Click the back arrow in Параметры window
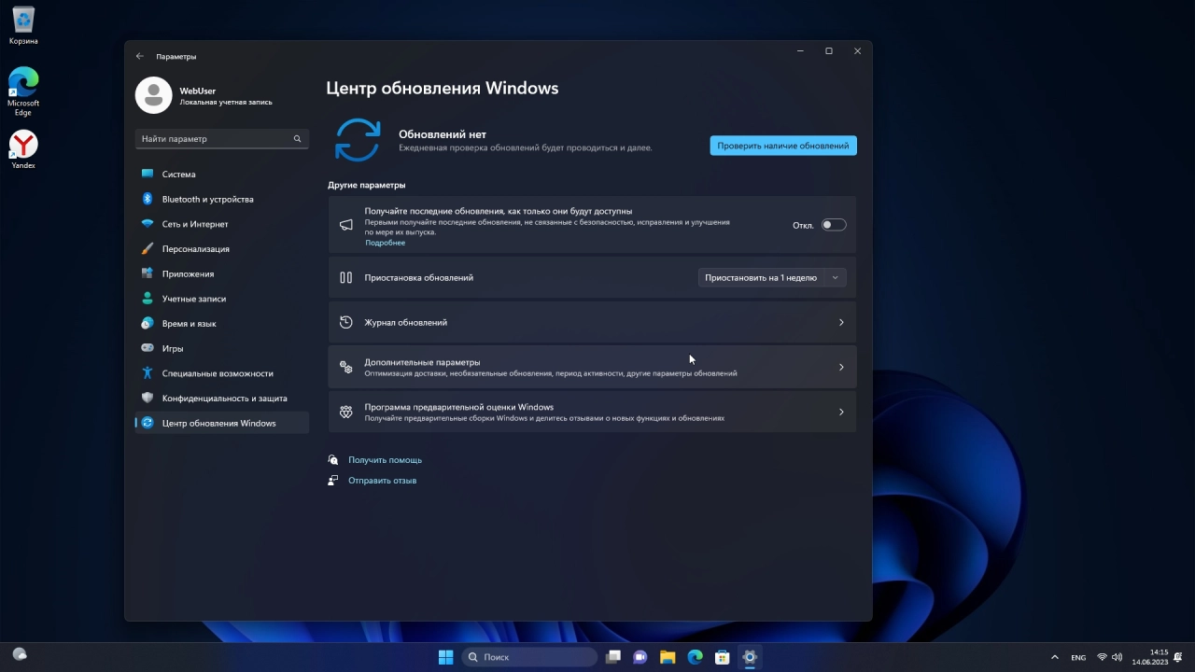 click(140, 56)
